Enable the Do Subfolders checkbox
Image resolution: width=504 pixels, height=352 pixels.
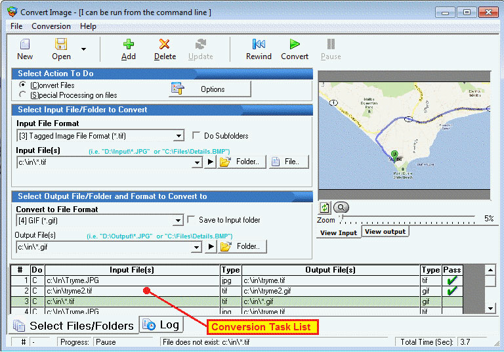[196, 136]
